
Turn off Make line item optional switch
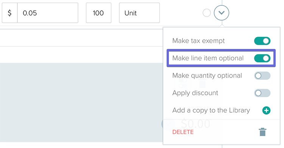(x=262, y=58)
